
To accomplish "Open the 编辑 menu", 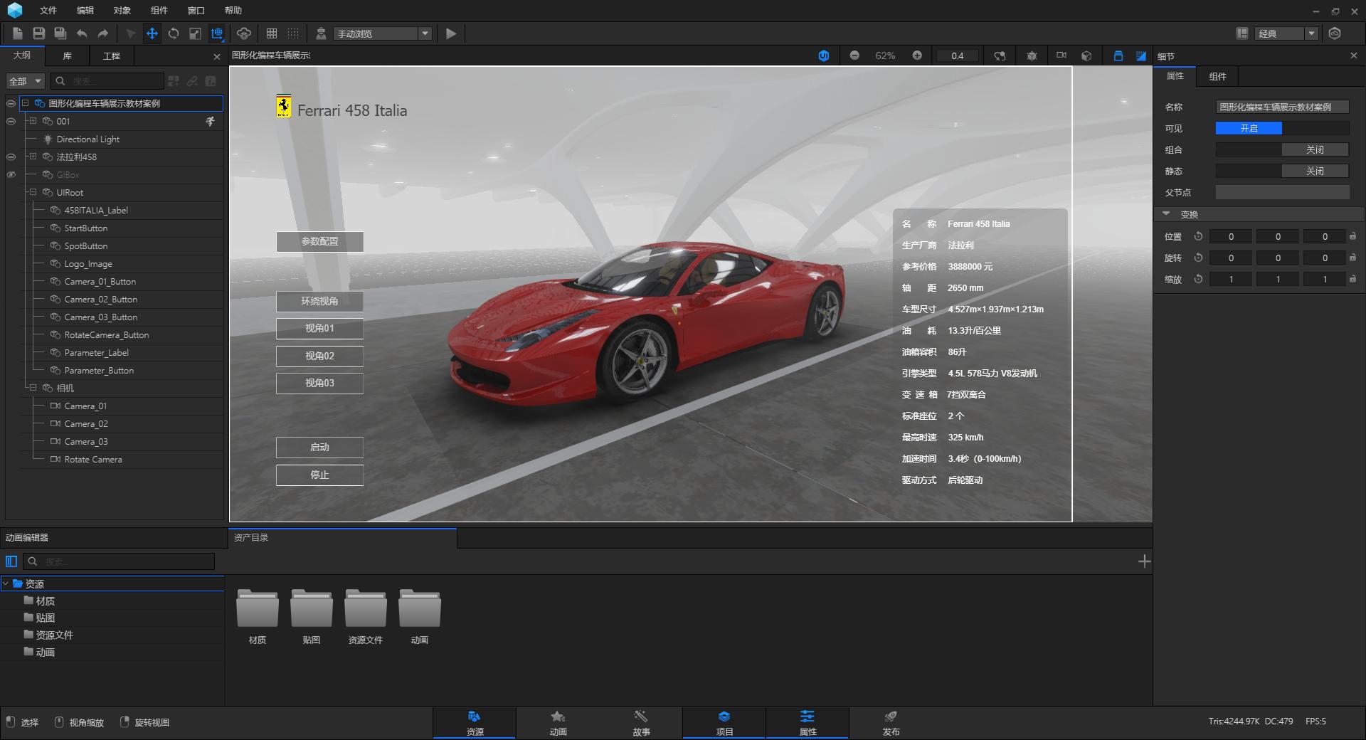I will point(85,10).
